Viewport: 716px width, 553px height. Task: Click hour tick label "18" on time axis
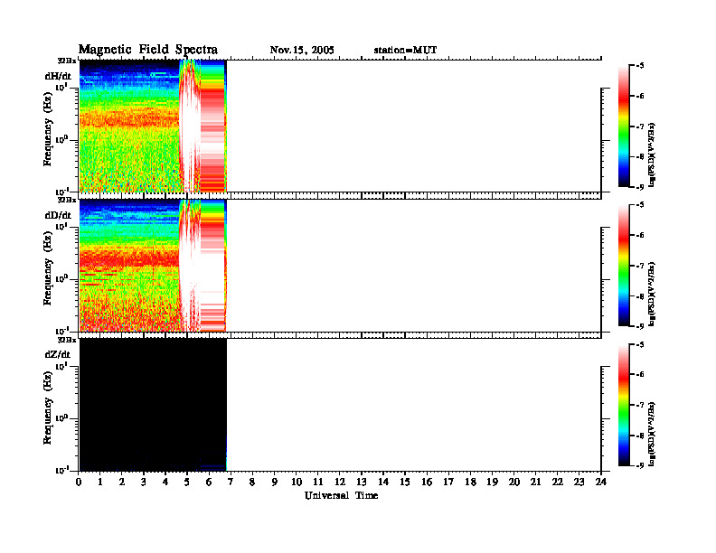[x=470, y=482]
